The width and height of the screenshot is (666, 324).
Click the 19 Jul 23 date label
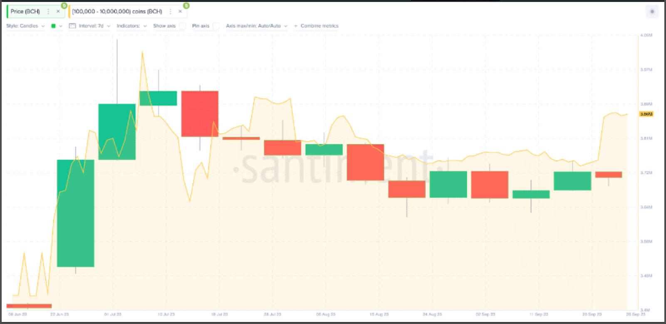point(219,314)
